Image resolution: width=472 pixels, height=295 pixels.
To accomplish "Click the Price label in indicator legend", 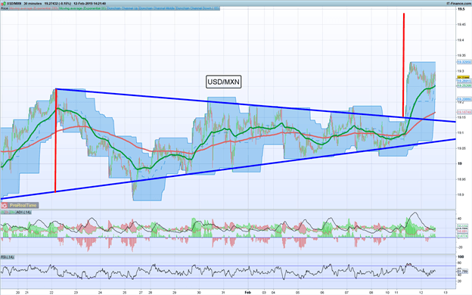I will click(x=5, y=8).
